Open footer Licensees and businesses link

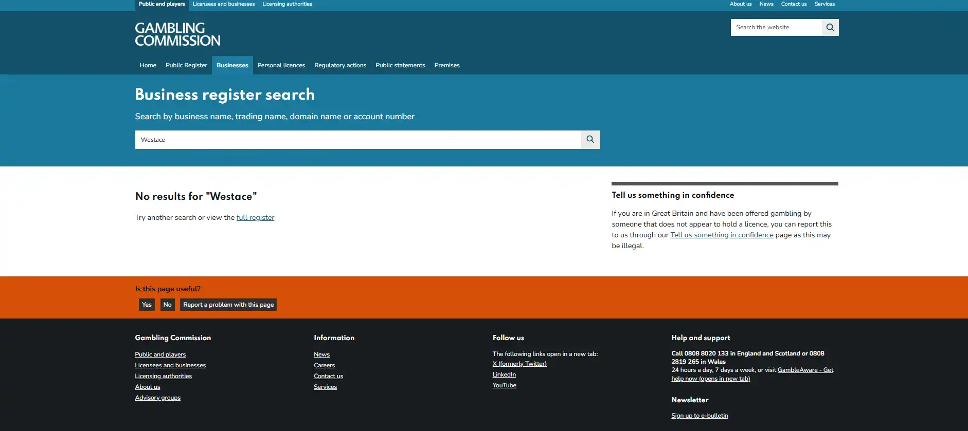point(170,365)
